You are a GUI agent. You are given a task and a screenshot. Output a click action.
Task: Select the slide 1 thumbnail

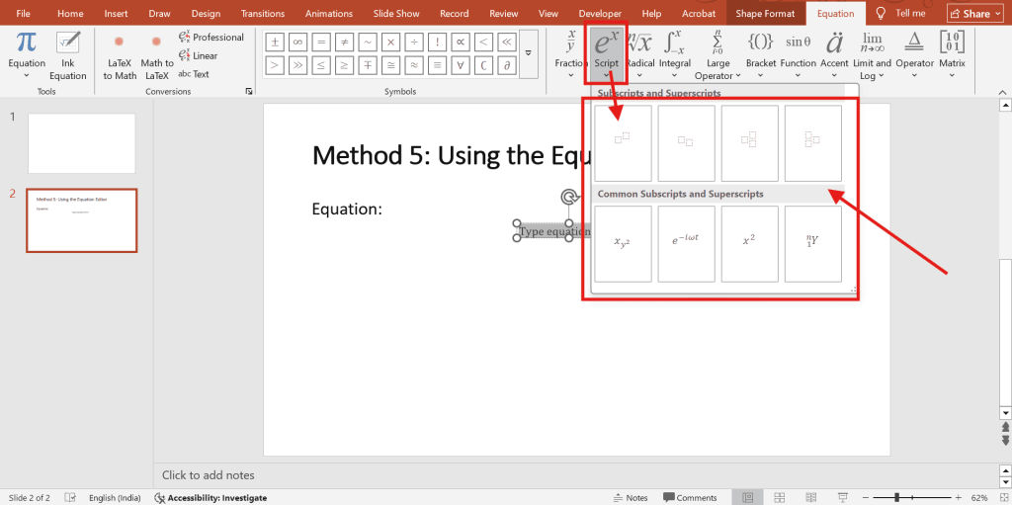(x=81, y=143)
